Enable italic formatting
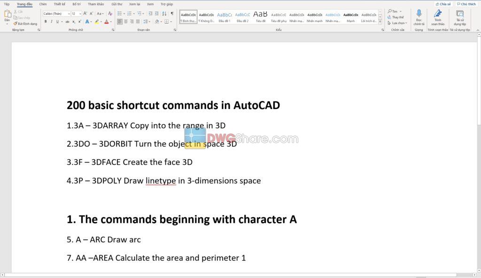 52,21
